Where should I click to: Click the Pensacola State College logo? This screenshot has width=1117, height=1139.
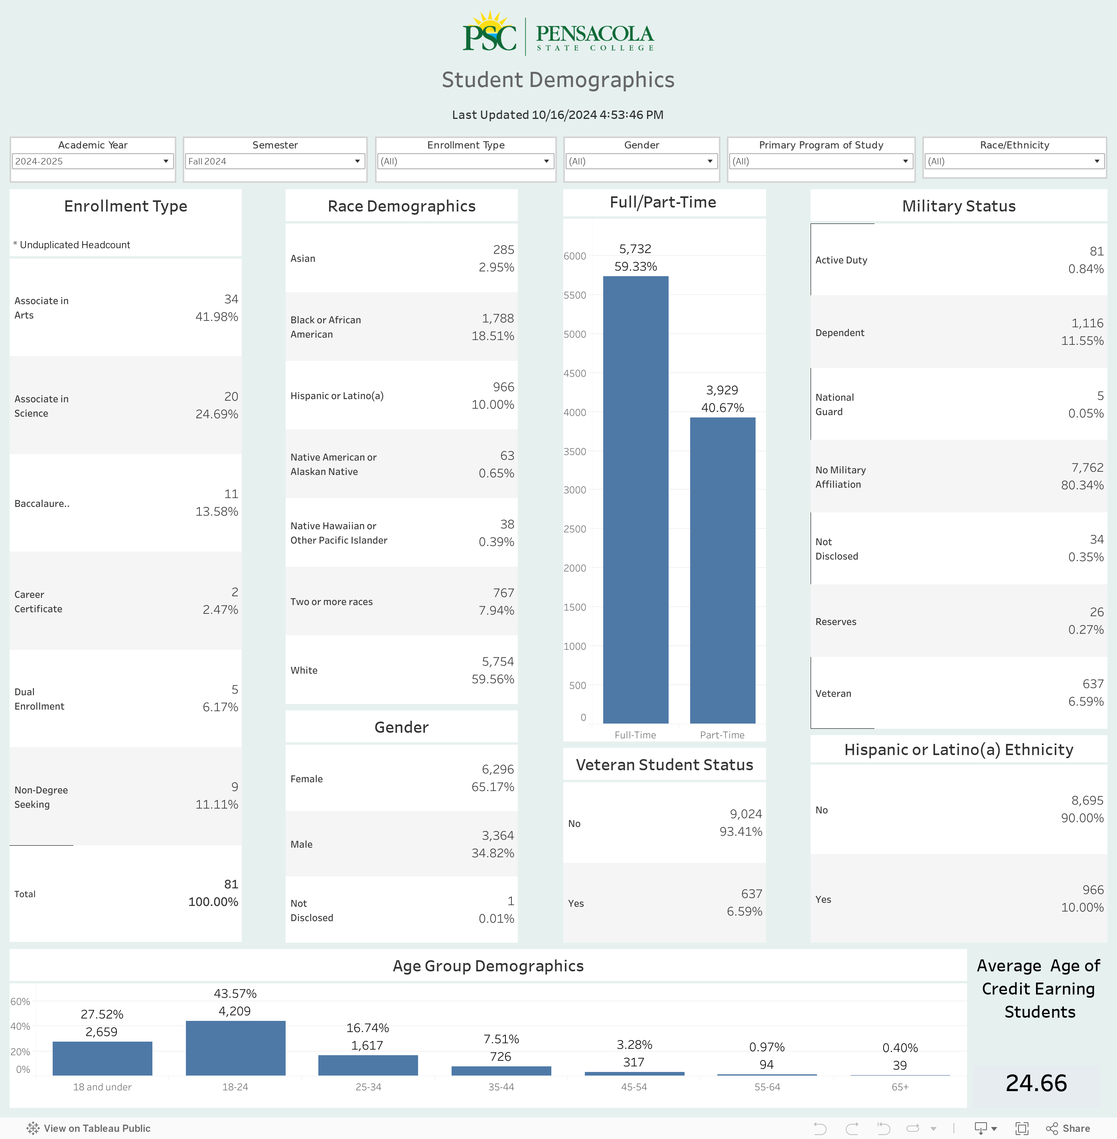point(558,34)
